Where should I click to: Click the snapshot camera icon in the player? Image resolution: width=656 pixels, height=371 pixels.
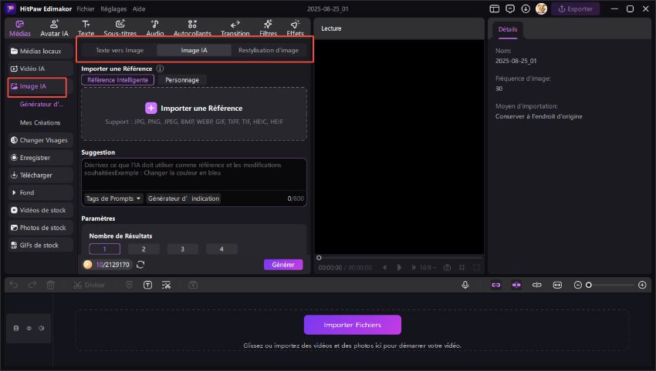pyautogui.click(x=447, y=268)
